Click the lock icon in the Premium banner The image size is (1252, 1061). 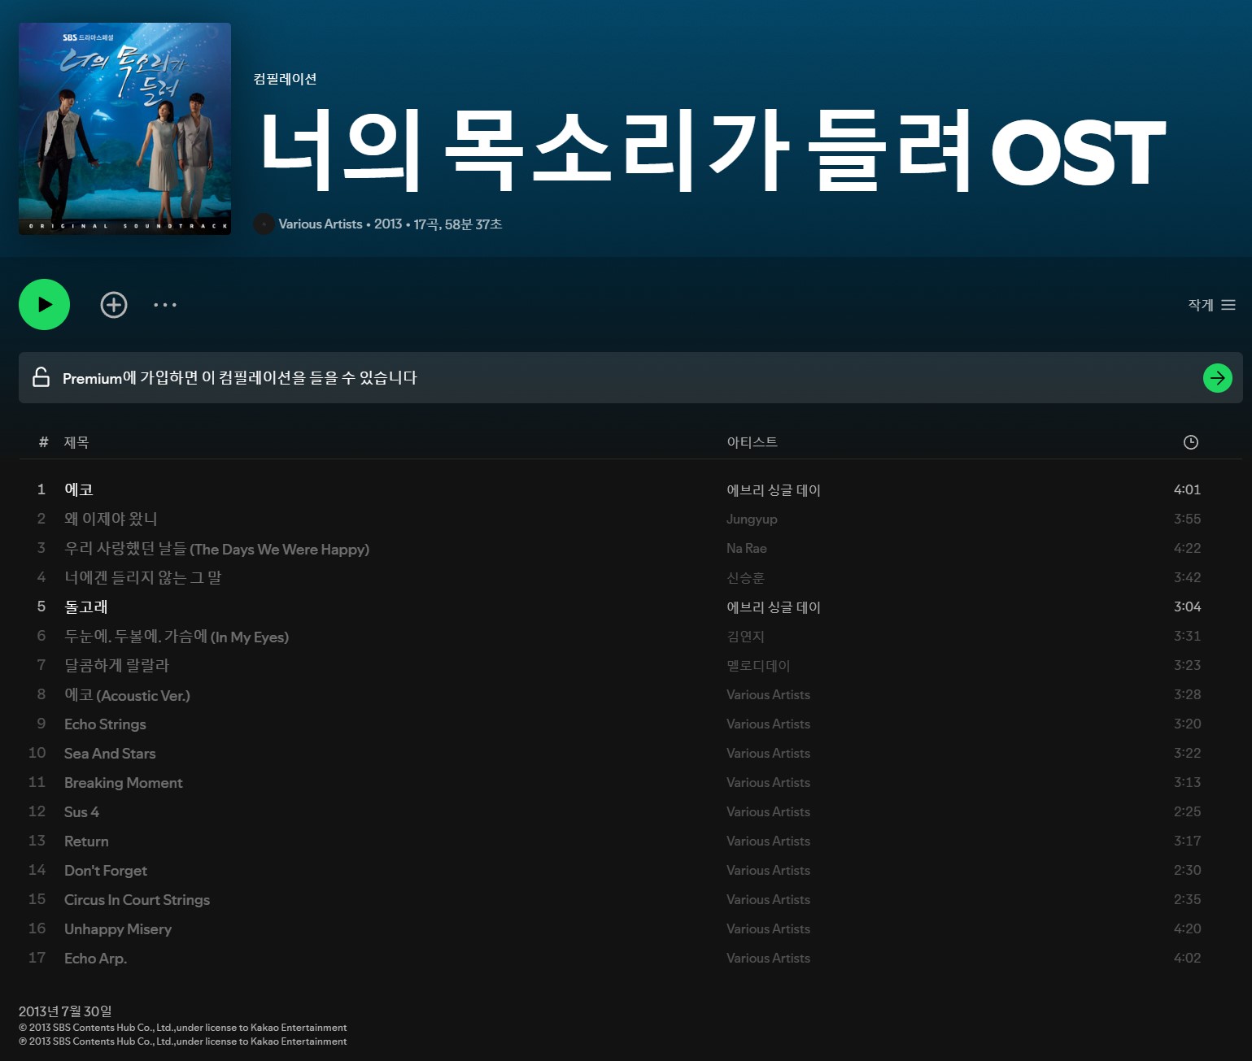point(40,377)
